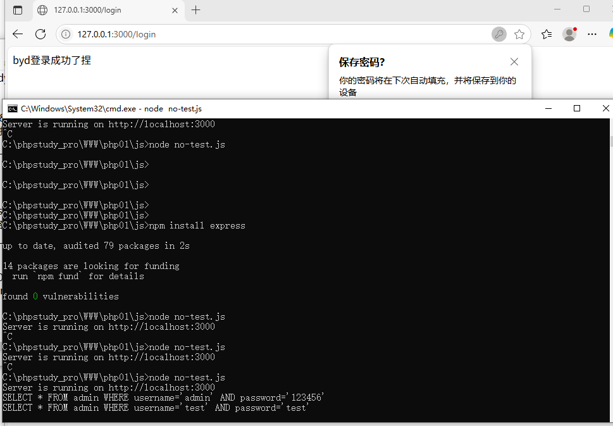This screenshot has height=426, width=613.
Task: Open browser Settings and more menu
Action: click(592, 34)
